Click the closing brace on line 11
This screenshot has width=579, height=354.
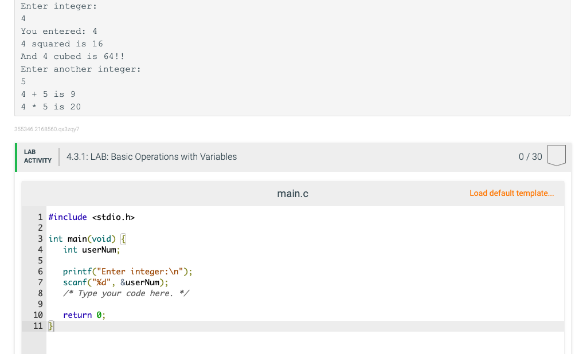click(x=50, y=326)
